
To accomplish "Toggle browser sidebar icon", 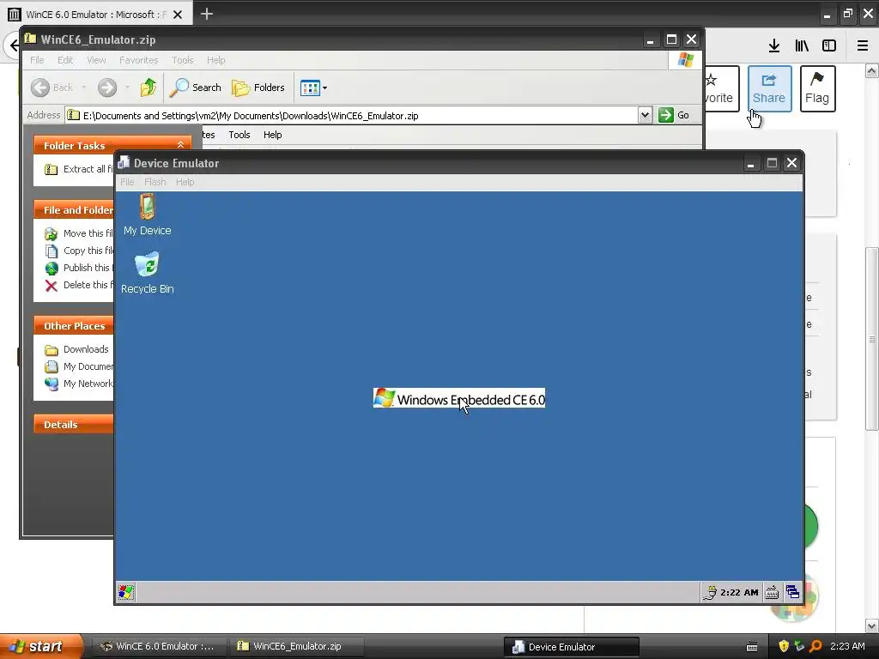I will 829,46.
